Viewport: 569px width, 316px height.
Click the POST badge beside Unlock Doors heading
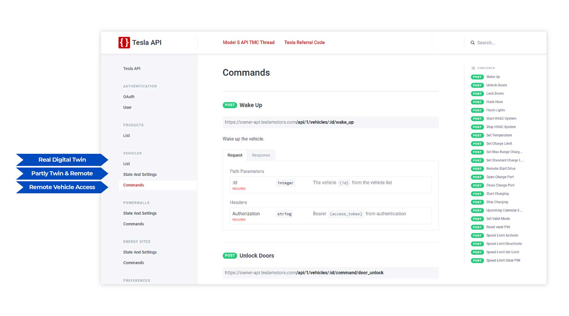(229, 255)
